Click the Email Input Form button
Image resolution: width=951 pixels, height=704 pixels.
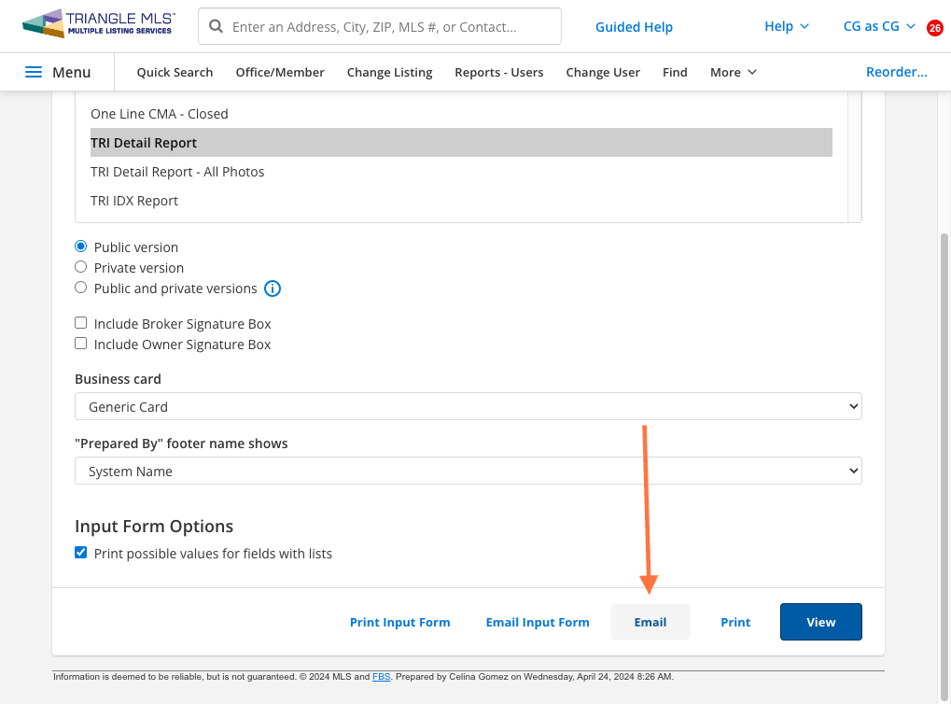[x=538, y=622]
